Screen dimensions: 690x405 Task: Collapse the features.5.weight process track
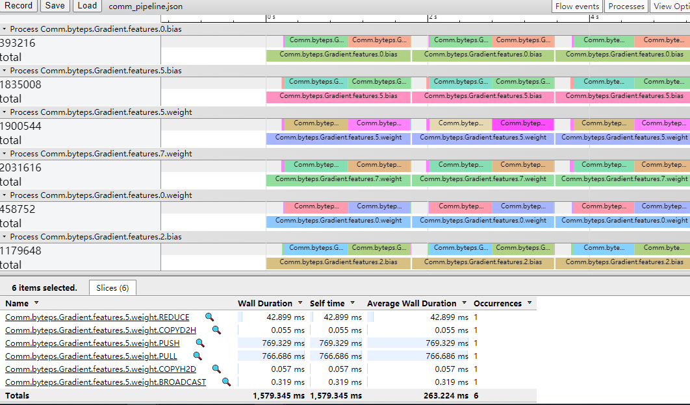point(5,112)
